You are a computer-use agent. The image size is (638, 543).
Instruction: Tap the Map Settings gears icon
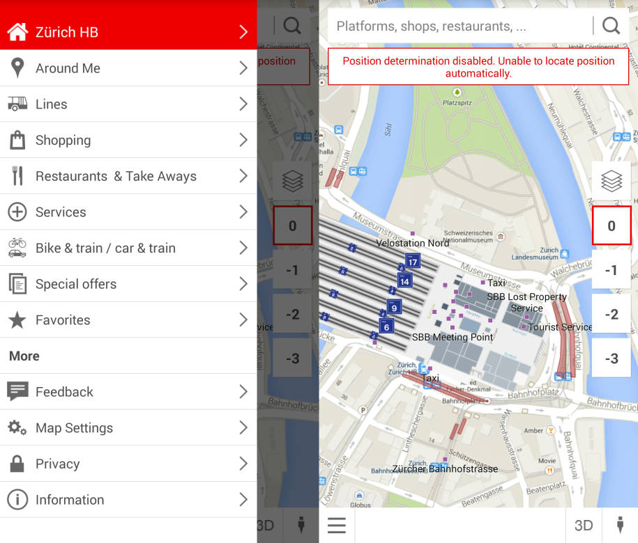pos(17,427)
